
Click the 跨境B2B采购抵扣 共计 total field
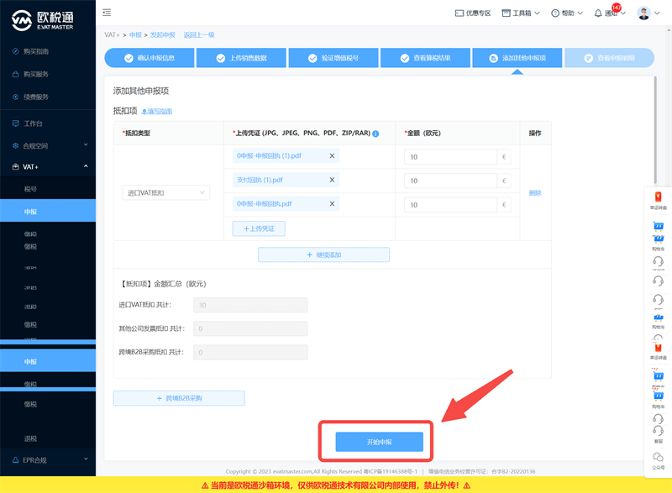pos(250,352)
